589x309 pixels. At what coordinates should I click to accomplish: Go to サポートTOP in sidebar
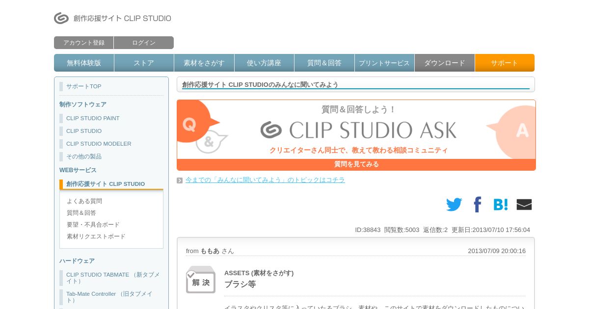pos(84,86)
